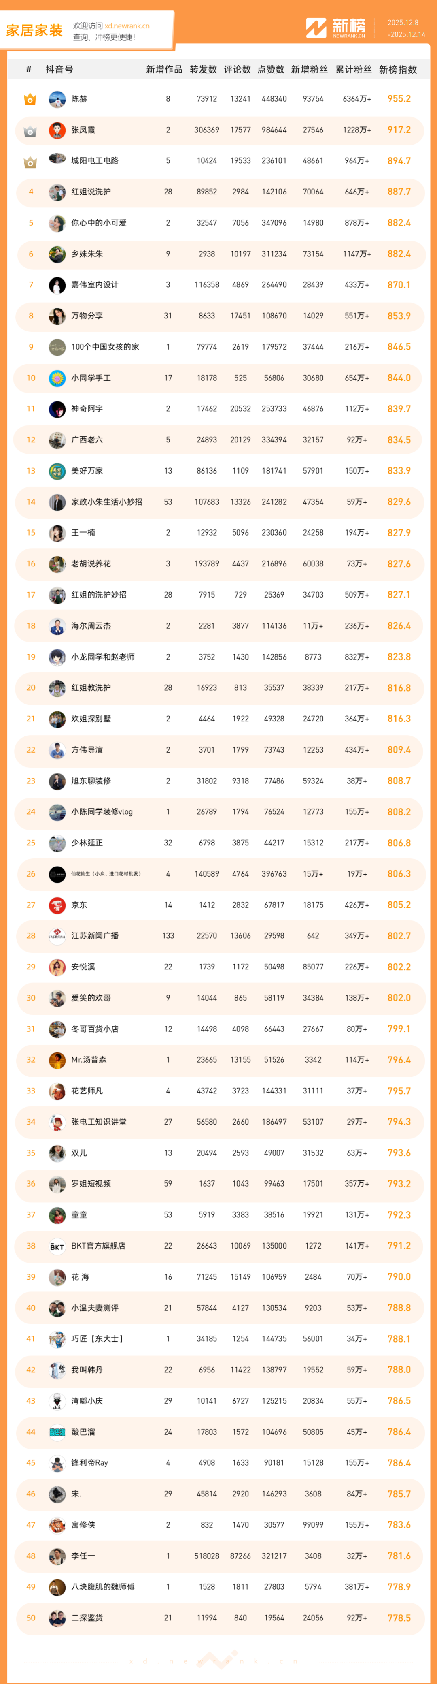This screenshot has height=1684, width=437.
Task: Click the 京东 red avatar icon
Action: pos(57,905)
